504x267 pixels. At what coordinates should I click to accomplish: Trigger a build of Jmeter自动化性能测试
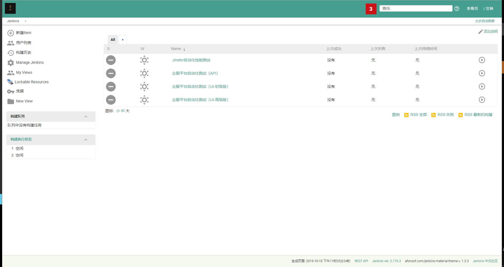pyautogui.click(x=482, y=60)
